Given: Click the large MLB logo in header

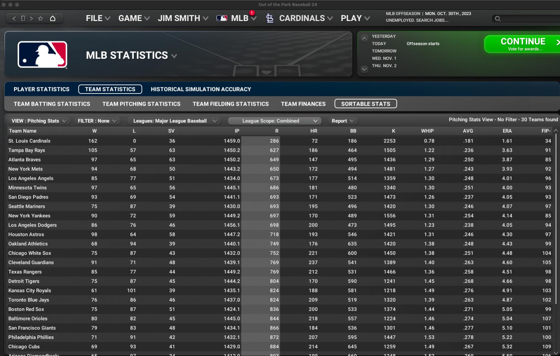Looking at the screenshot, I should pos(43,54).
